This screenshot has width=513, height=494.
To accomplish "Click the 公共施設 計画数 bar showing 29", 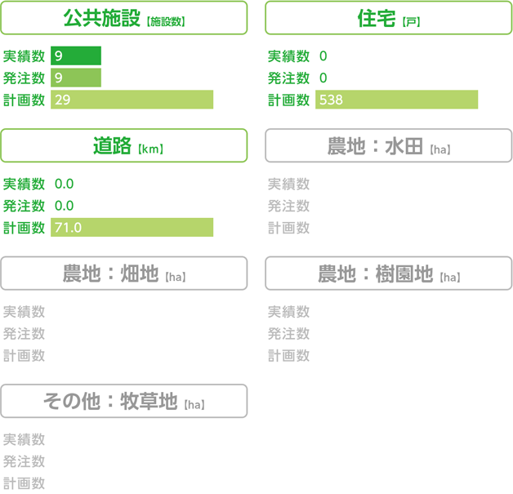I will coord(132,100).
